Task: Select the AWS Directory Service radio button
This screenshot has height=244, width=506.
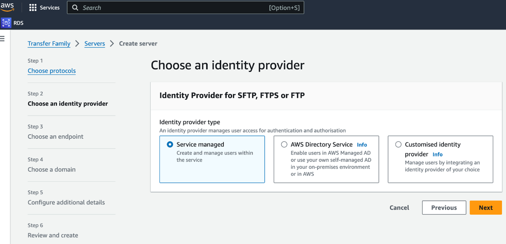Action: point(284,145)
